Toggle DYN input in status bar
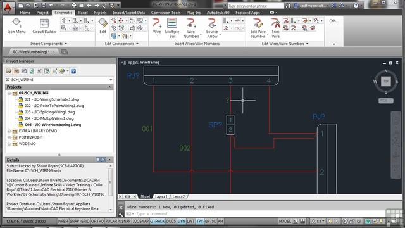Viewport: 405px width, 228px height. [182, 221]
